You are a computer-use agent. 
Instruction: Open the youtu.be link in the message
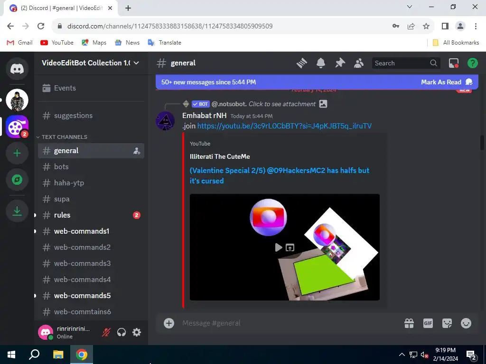284,126
